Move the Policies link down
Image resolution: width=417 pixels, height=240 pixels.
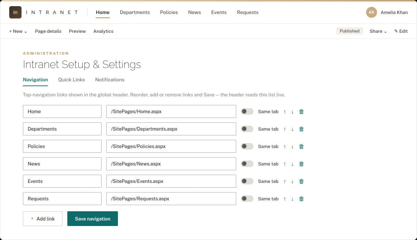[292, 146]
